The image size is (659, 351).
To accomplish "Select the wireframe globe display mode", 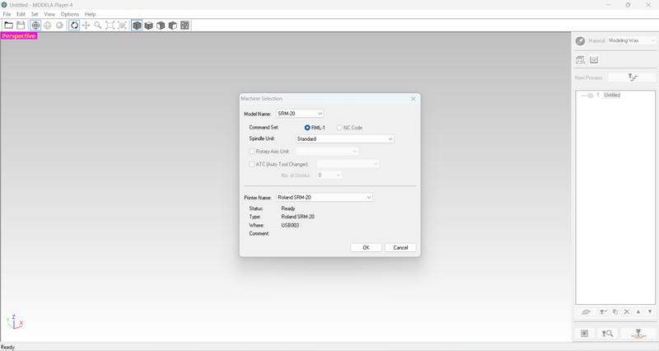I will coord(35,26).
